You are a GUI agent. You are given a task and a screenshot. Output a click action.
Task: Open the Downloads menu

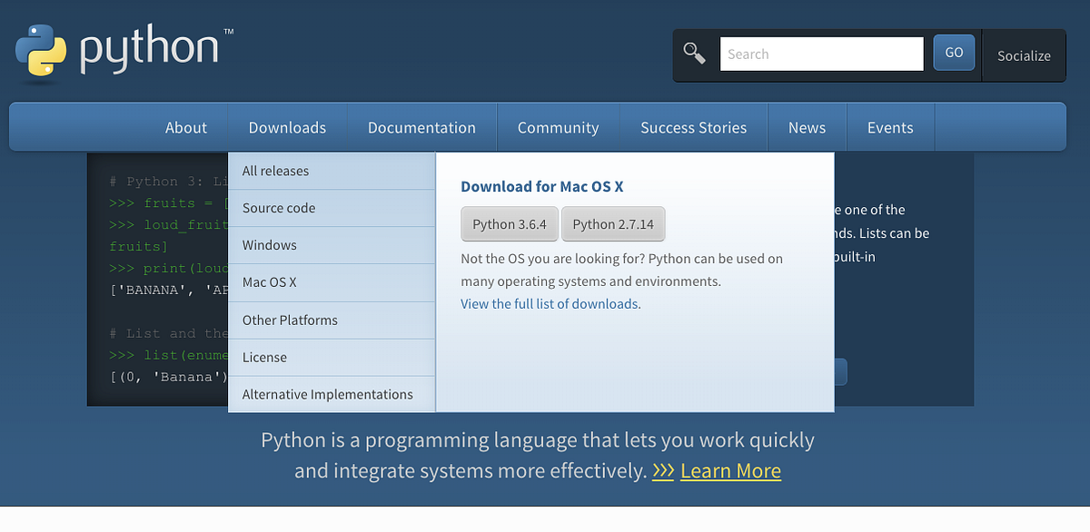coord(287,127)
